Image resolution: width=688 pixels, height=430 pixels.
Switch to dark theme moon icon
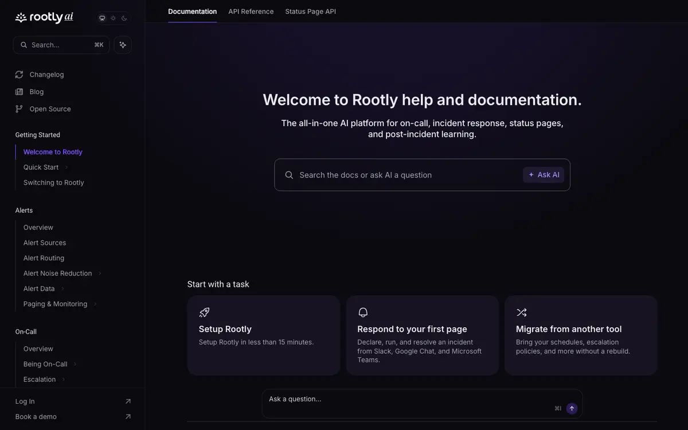(x=124, y=18)
